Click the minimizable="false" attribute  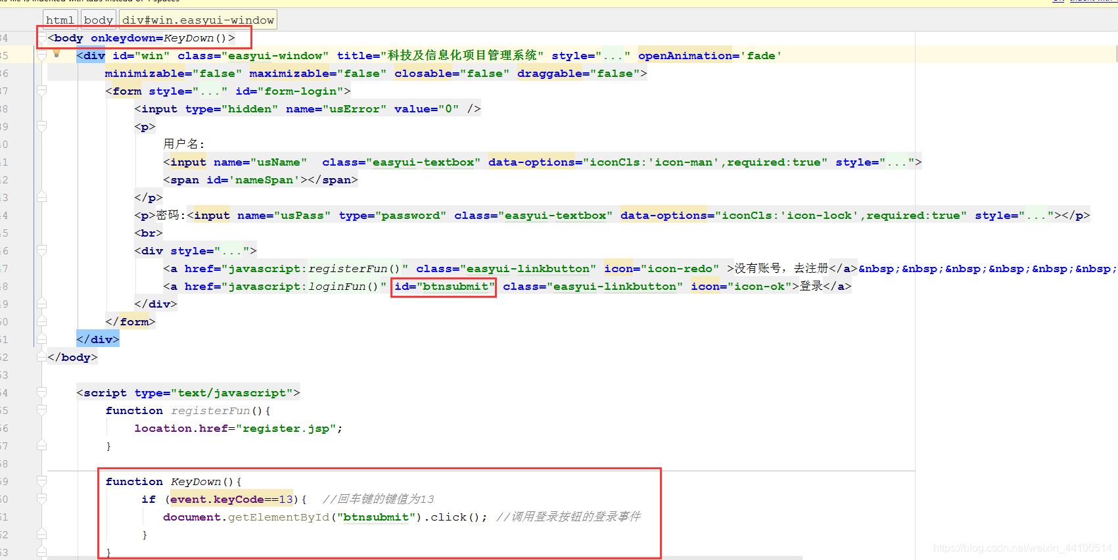pos(174,74)
